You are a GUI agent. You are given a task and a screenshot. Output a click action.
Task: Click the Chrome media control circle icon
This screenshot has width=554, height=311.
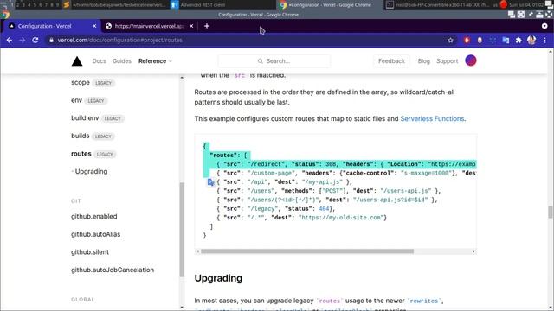[x=544, y=26]
